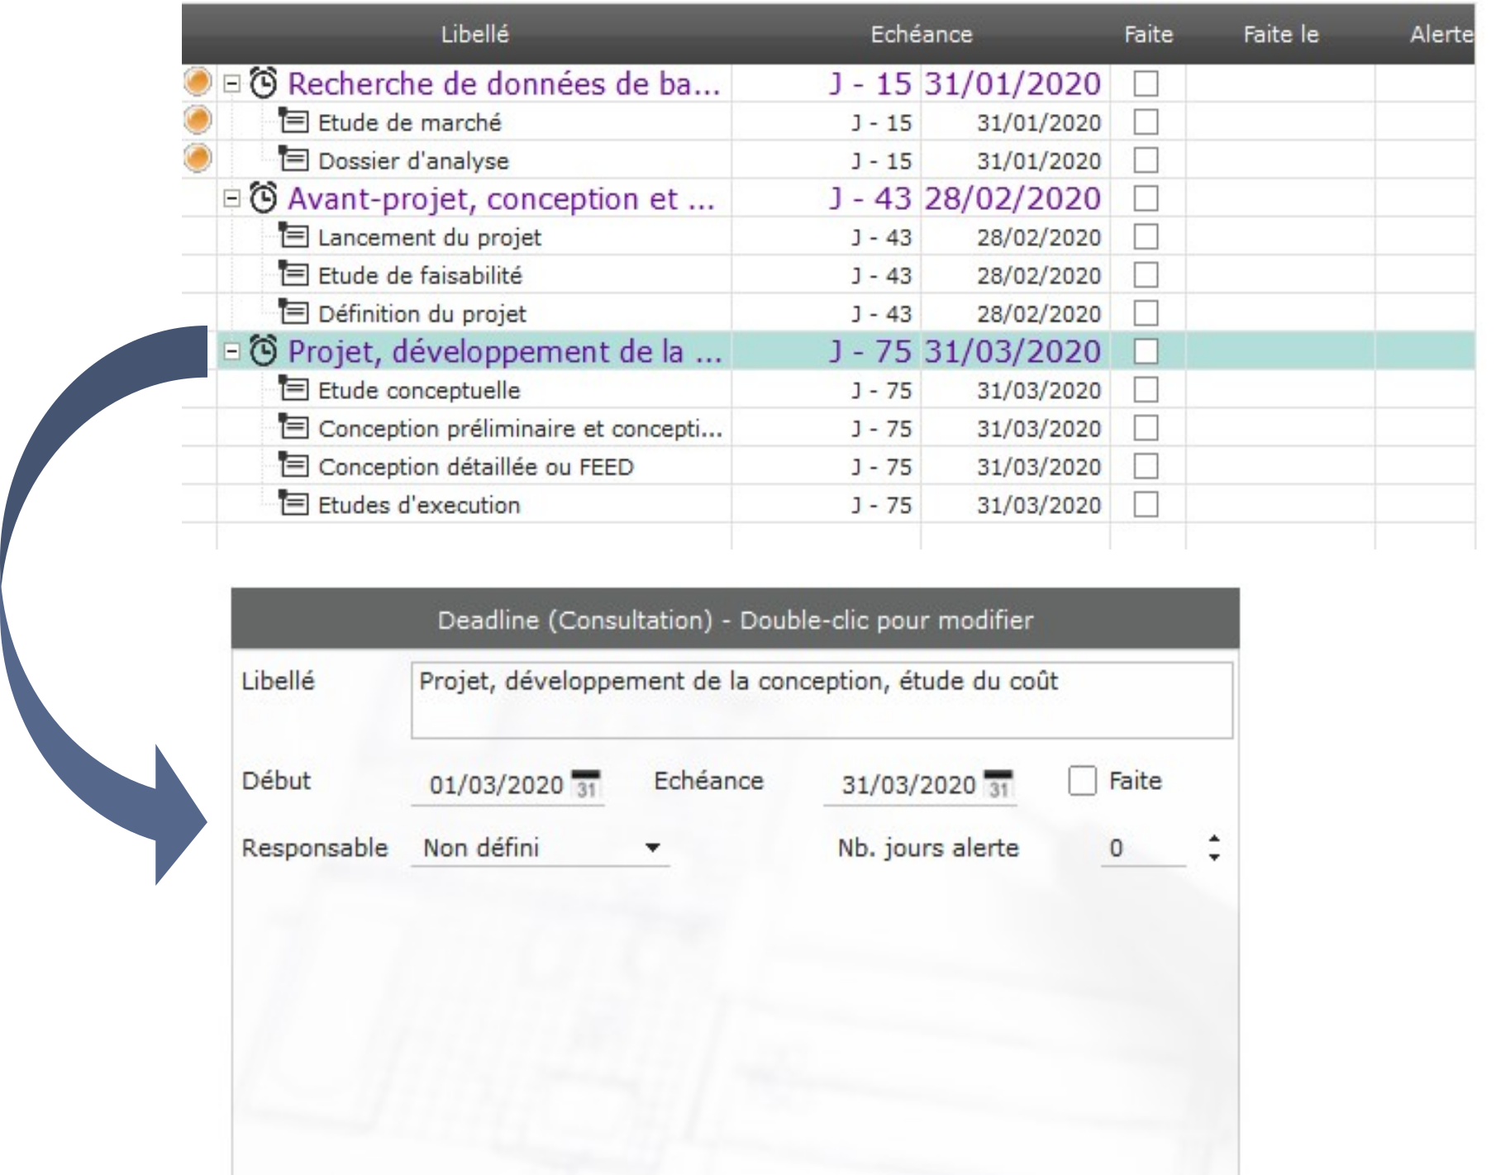Check the Faite box for Etude de marché
Image resolution: width=1496 pixels, height=1175 pixels.
pos(1146,122)
